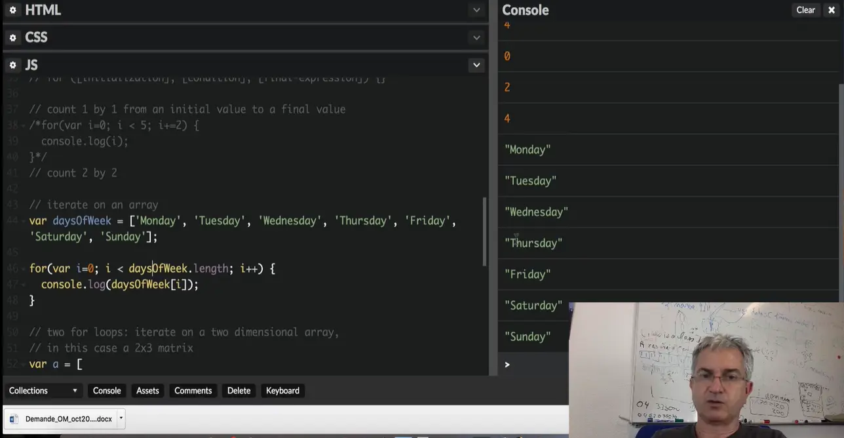The image size is (844, 438).
Task: Click the CSS panel title
Action: [x=36, y=37]
